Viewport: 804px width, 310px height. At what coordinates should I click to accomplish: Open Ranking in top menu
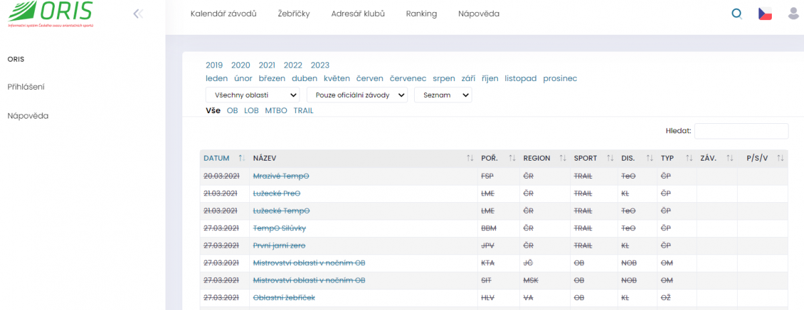[421, 13]
